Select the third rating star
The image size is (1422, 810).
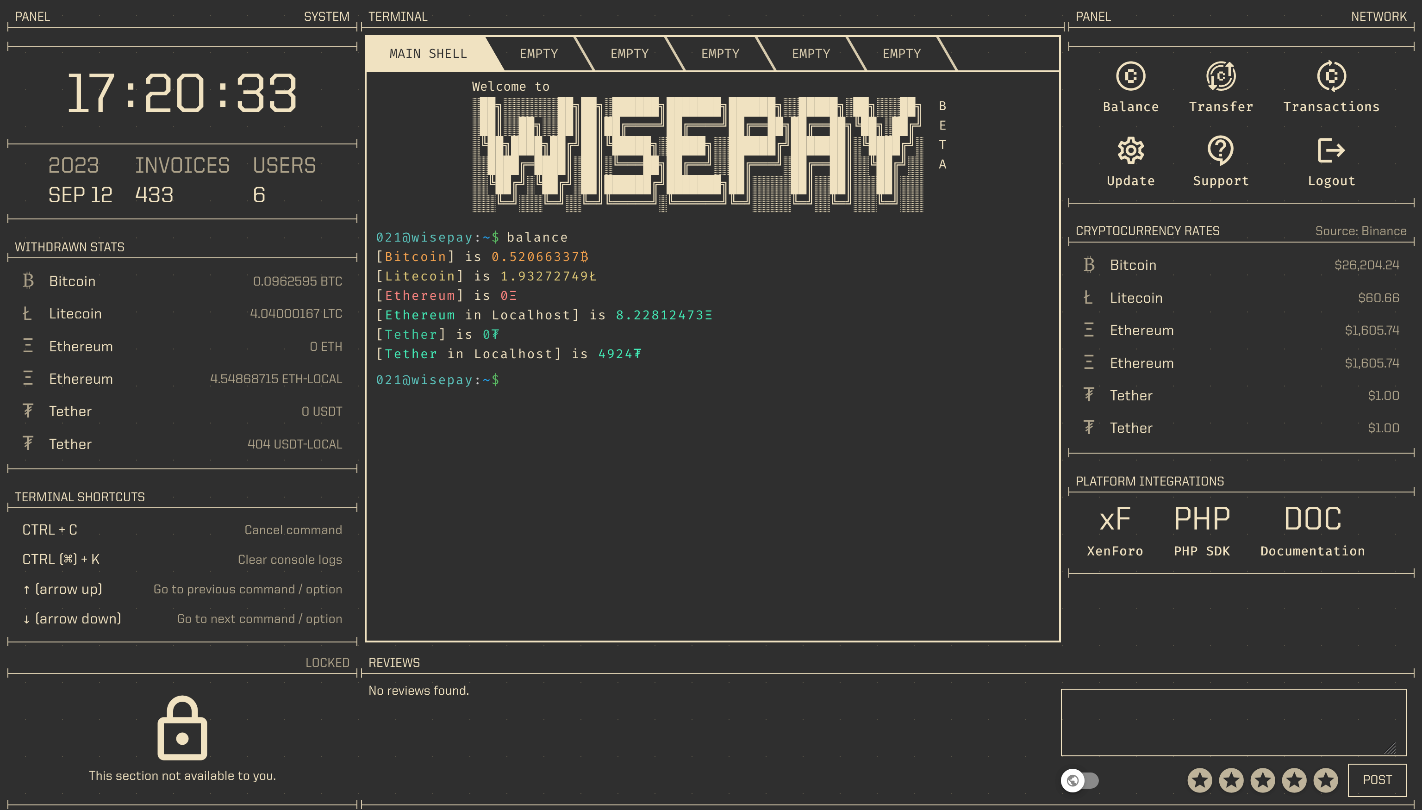tap(1263, 780)
